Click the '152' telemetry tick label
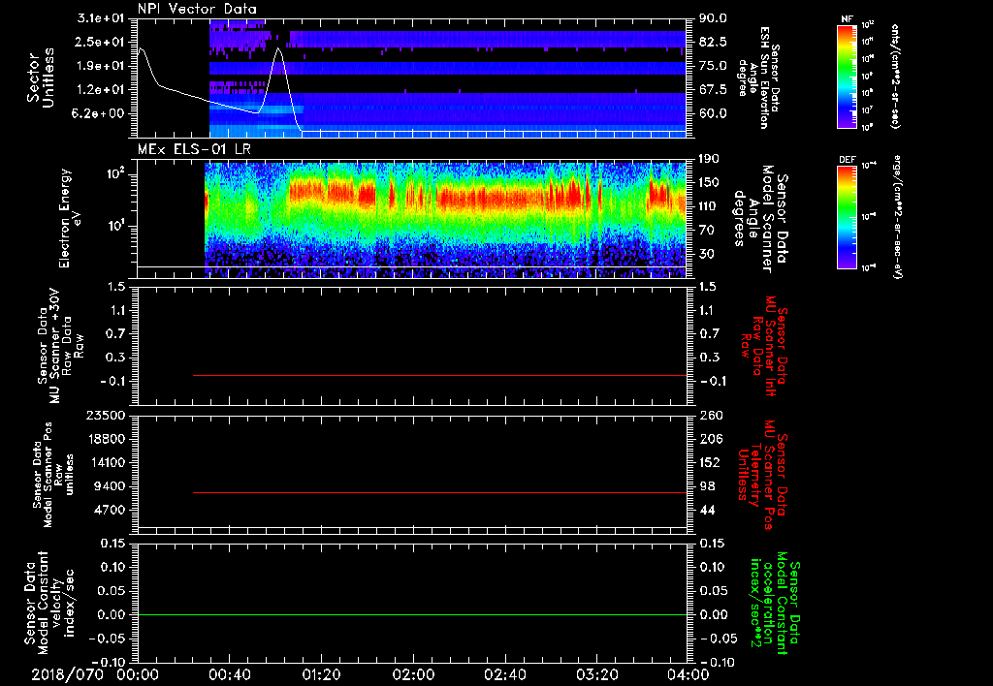Screen dimensions: 993x686 (710, 462)
